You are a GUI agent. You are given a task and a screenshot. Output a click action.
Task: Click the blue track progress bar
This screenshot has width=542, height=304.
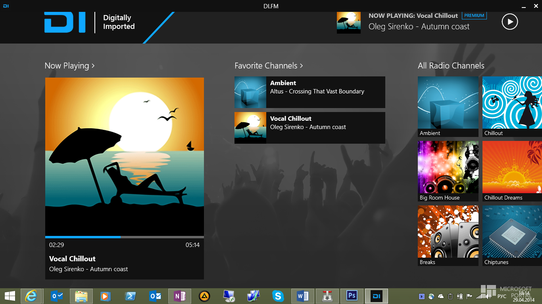(125, 237)
